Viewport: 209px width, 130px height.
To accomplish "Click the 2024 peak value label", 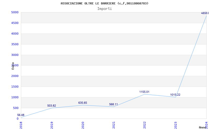I will click(x=205, y=13).
